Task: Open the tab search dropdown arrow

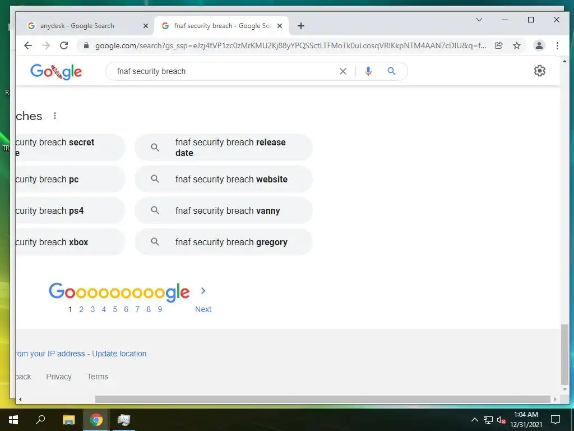Action: pyautogui.click(x=479, y=20)
